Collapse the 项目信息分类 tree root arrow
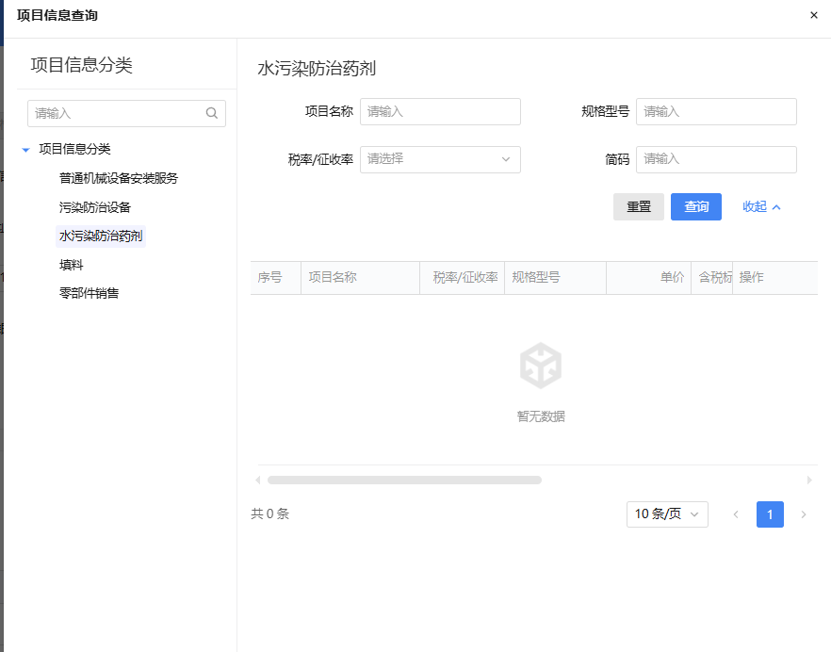The height and width of the screenshot is (652, 831). [26, 149]
